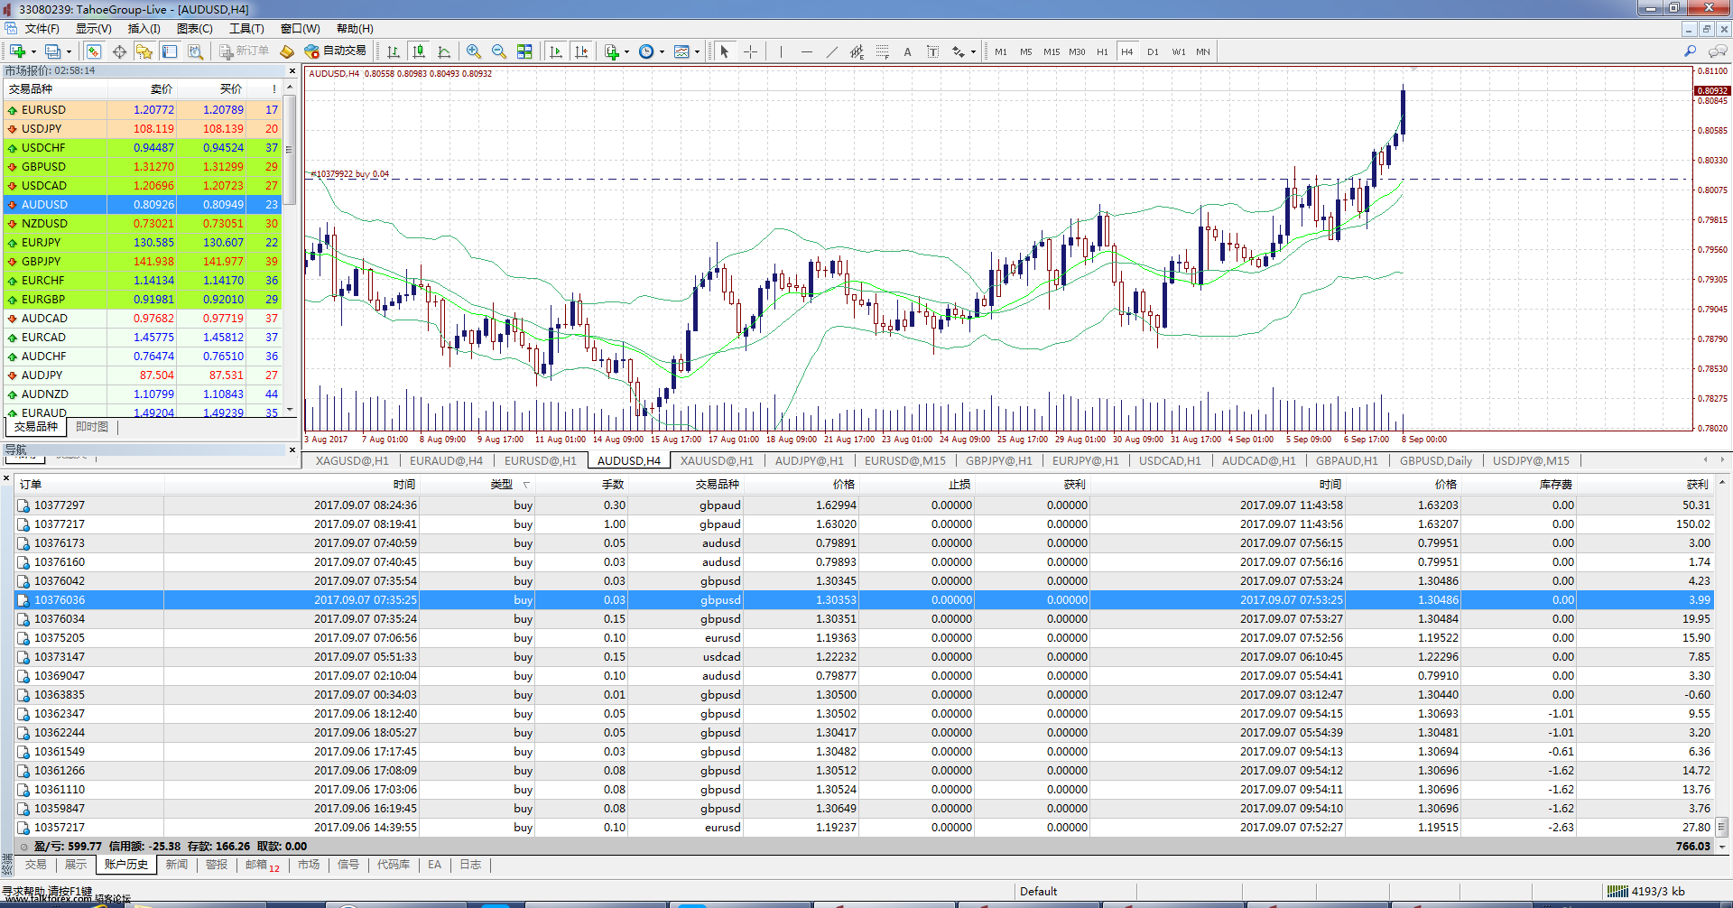Toggle the Data Window crosshair icon
Image resolution: width=1733 pixels, height=908 pixels.
(x=119, y=51)
